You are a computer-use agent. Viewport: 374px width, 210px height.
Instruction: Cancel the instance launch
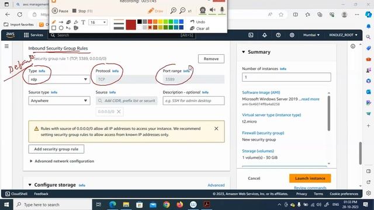point(254,178)
